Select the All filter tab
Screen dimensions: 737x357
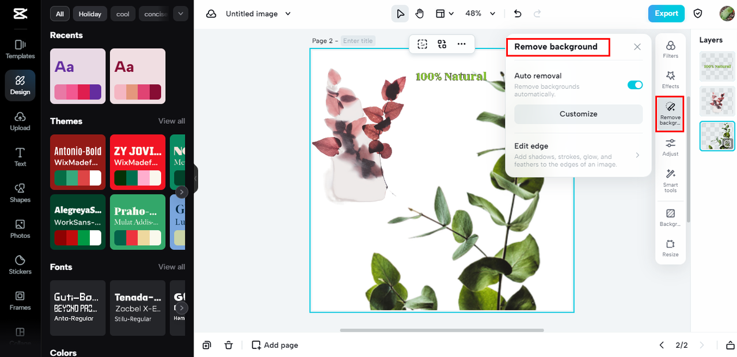(x=59, y=13)
